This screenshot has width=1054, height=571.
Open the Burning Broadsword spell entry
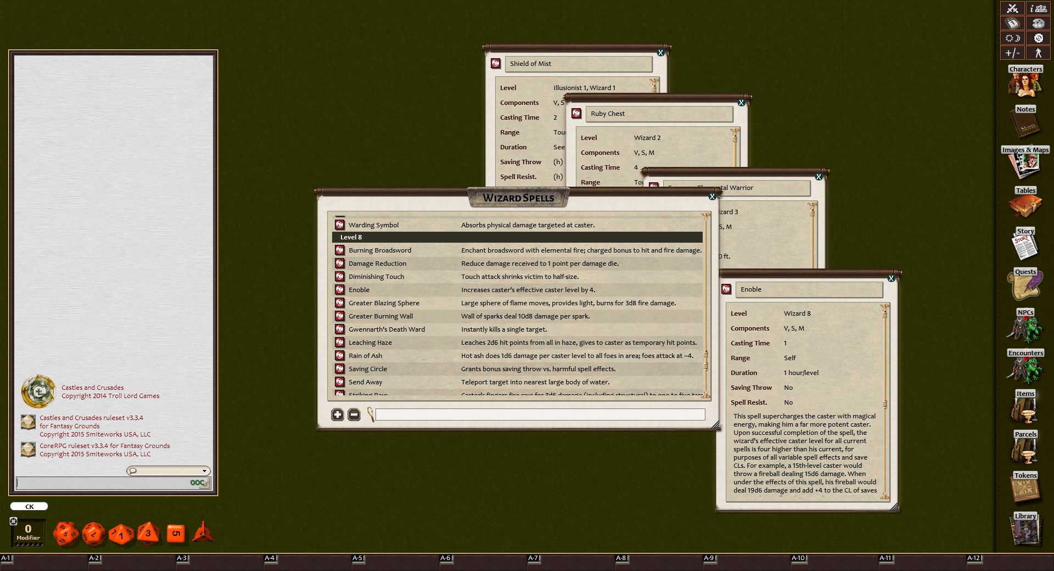click(x=379, y=250)
